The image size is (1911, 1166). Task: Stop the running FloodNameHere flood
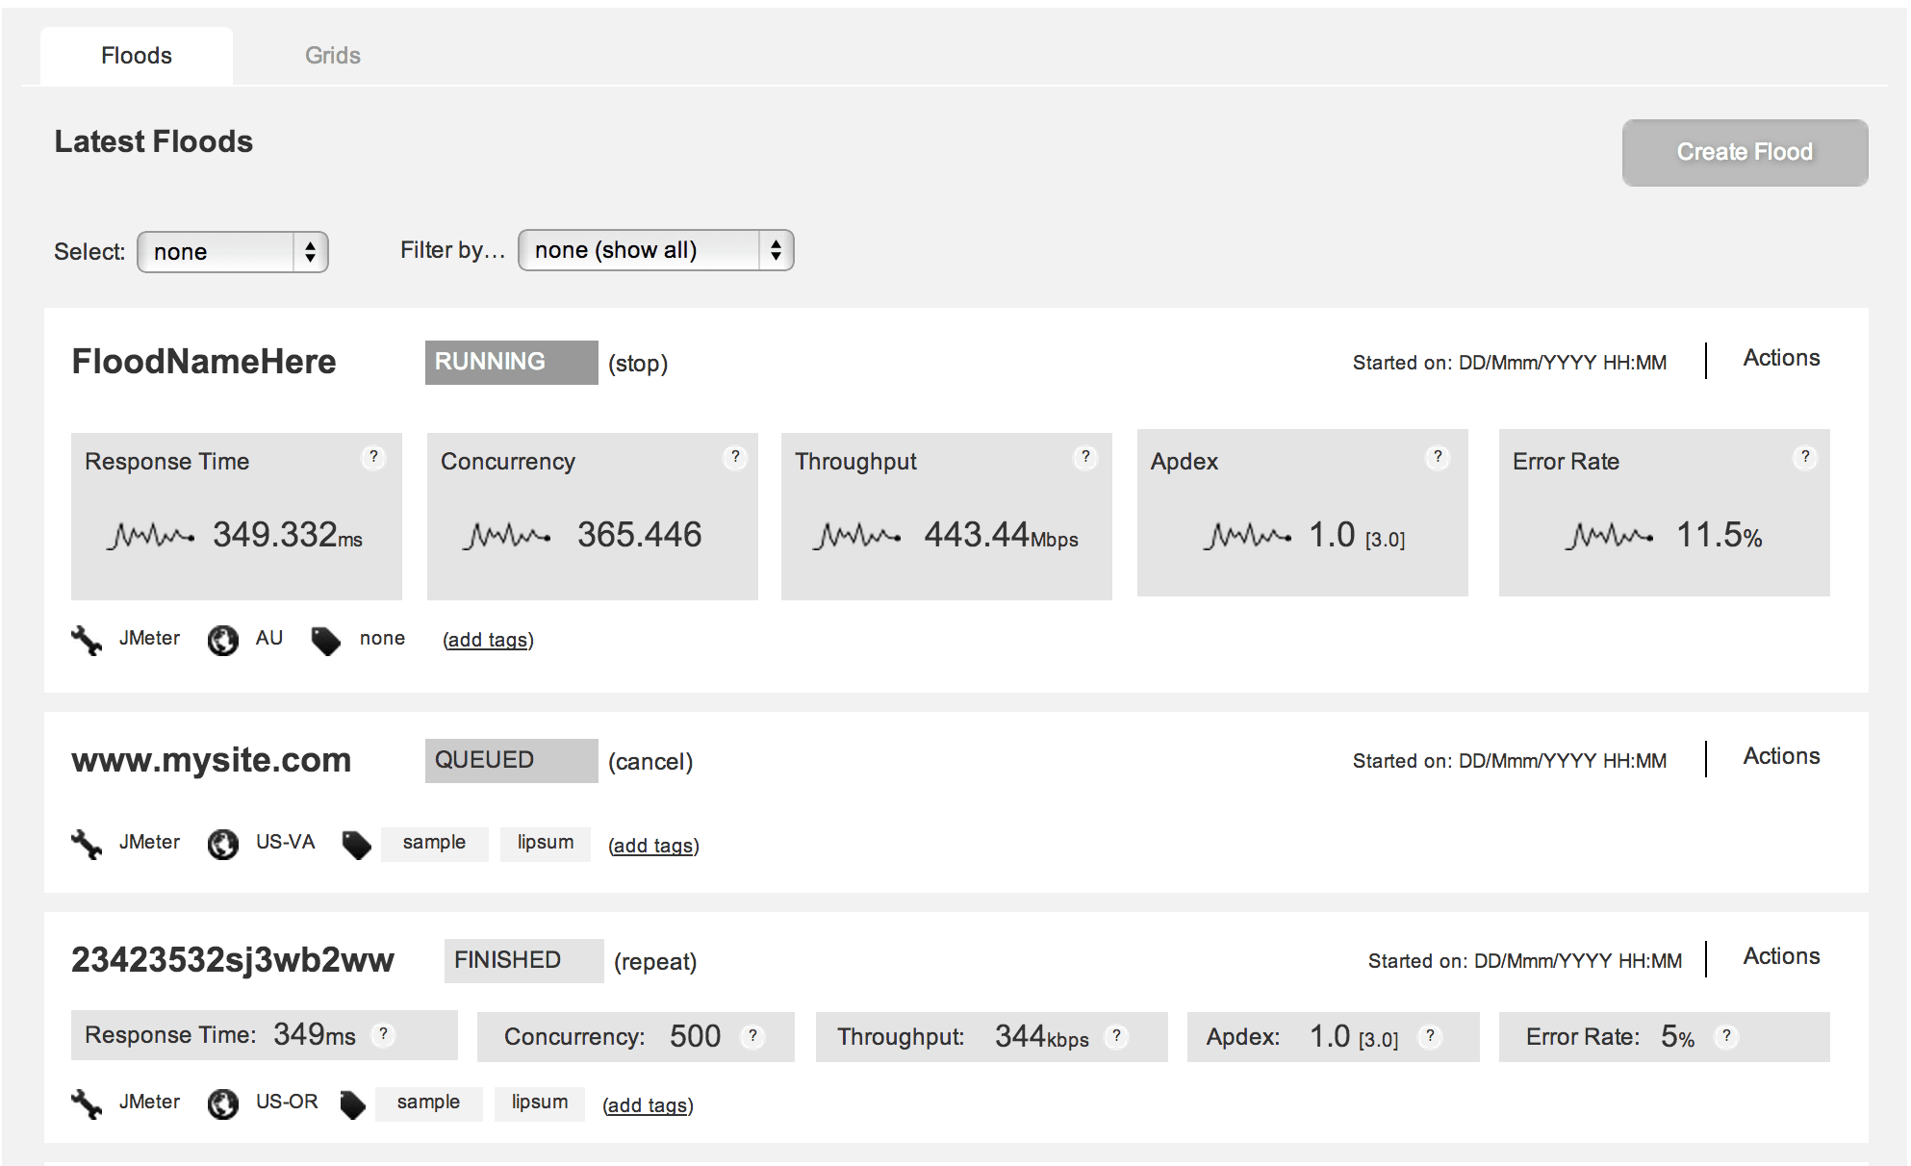(638, 364)
